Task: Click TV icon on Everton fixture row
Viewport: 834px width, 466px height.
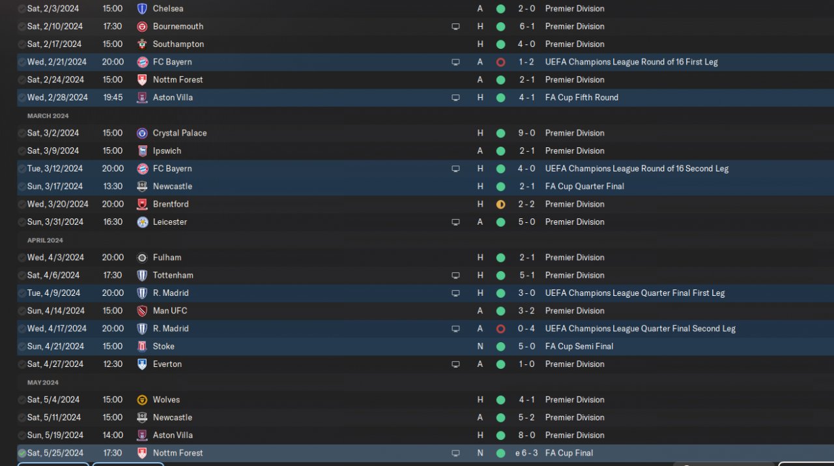Action: click(x=455, y=364)
